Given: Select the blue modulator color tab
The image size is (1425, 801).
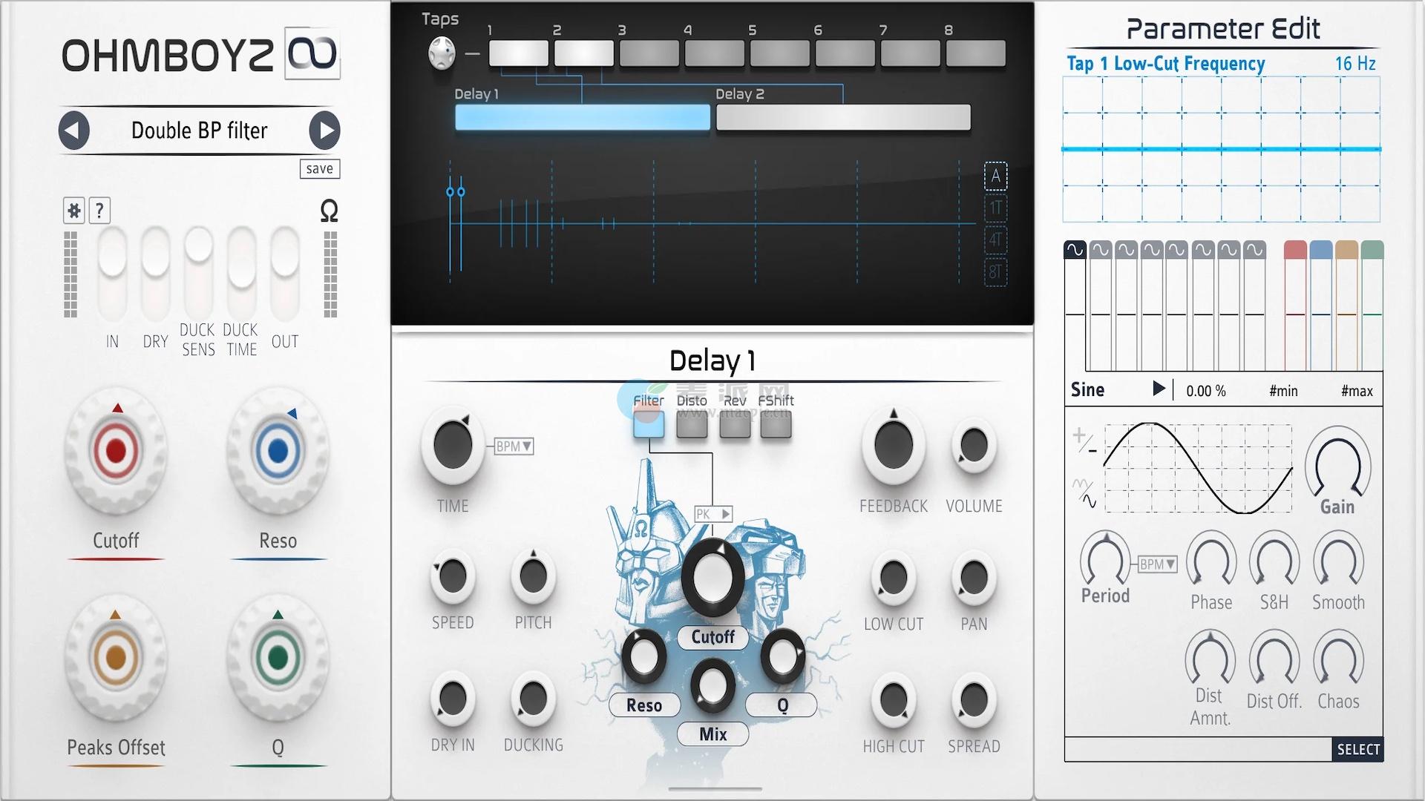Looking at the screenshot, I should [x=1321, y=250].
